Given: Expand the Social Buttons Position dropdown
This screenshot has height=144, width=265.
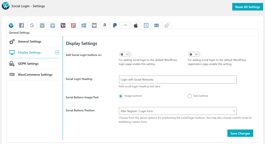Looking at the screenshot, I should click(178, 111).
